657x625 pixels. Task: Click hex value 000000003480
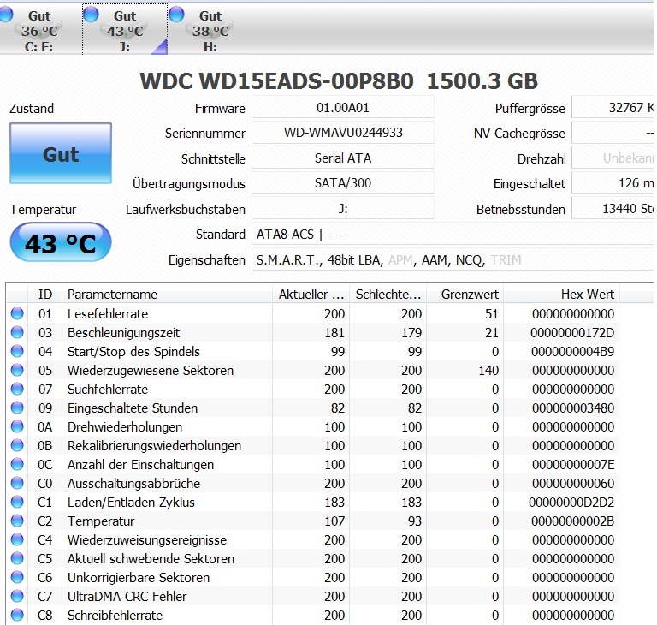click(x=573, y=408)
